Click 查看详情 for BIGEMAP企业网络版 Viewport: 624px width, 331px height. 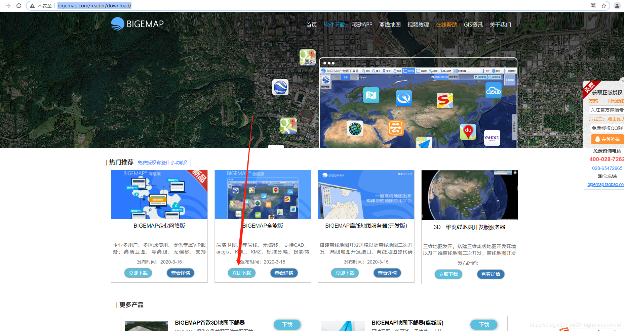(181, 273)
